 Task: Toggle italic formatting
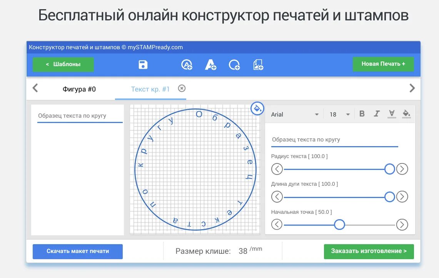(377, 113)
